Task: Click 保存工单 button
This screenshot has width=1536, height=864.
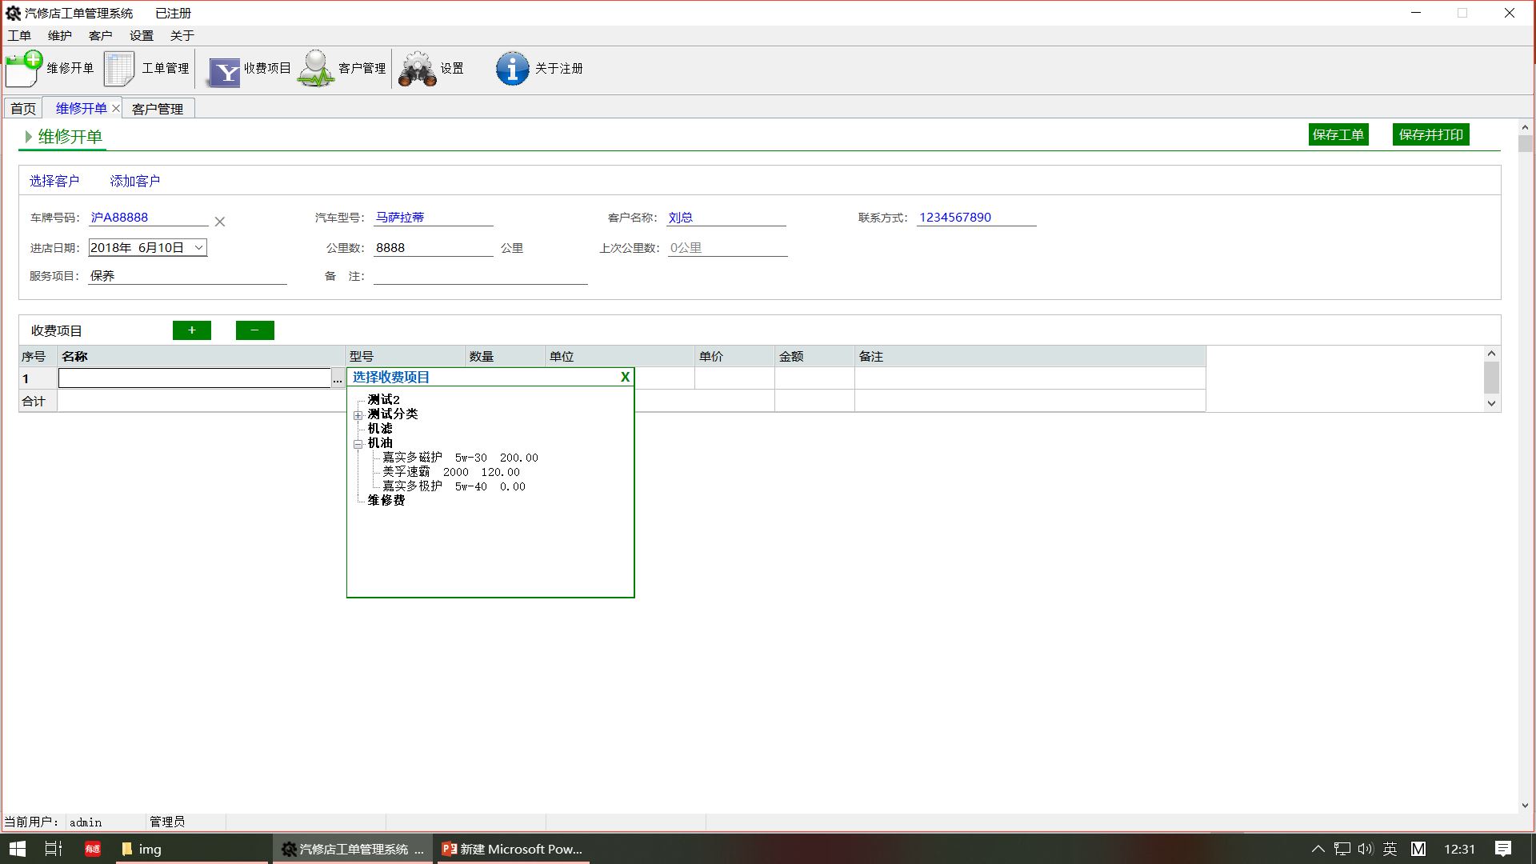Action: (x=1338, y=134)
